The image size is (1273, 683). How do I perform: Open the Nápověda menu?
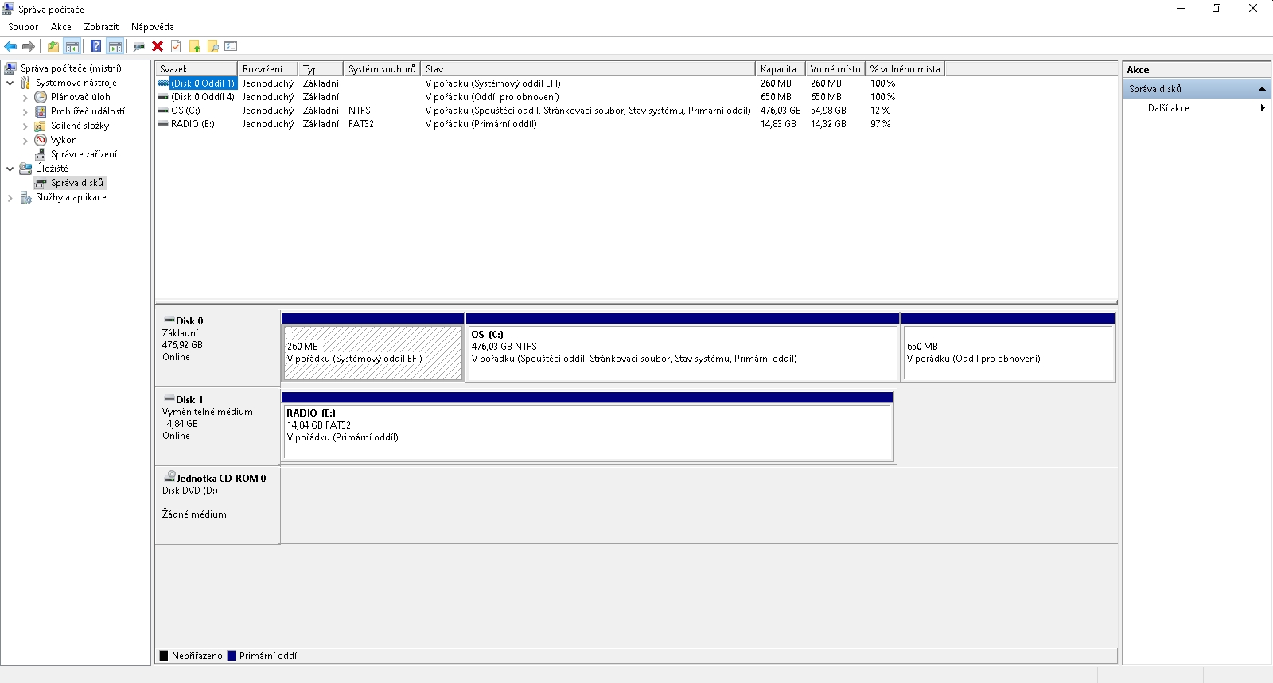click(153, 26)
